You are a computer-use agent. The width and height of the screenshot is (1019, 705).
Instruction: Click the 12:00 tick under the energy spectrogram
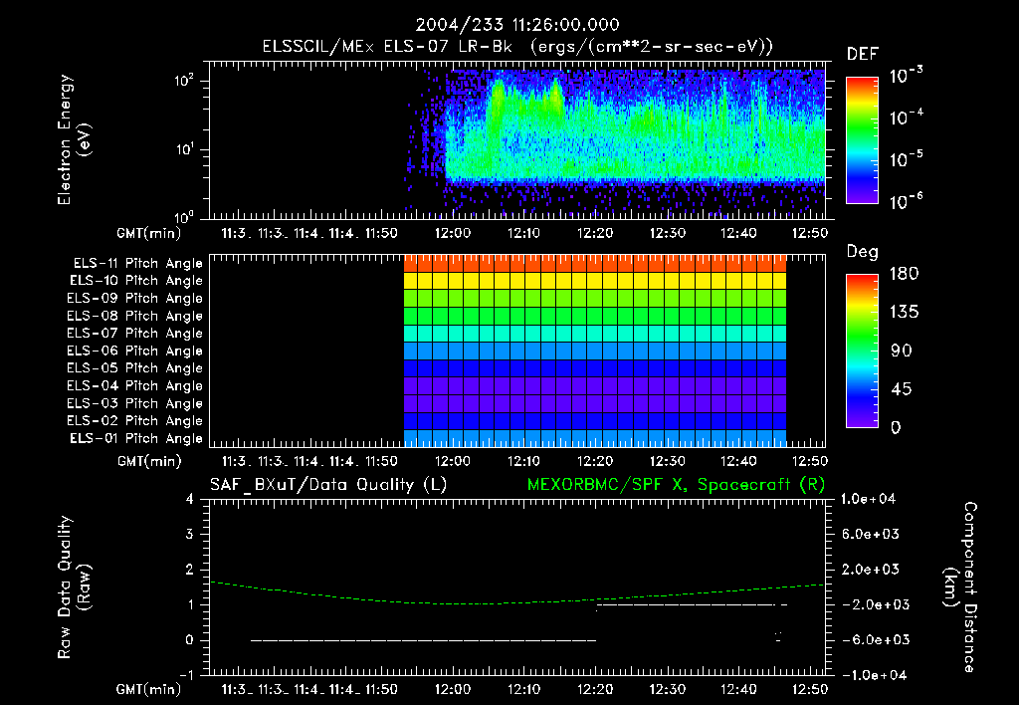click(x=453, y=233)
